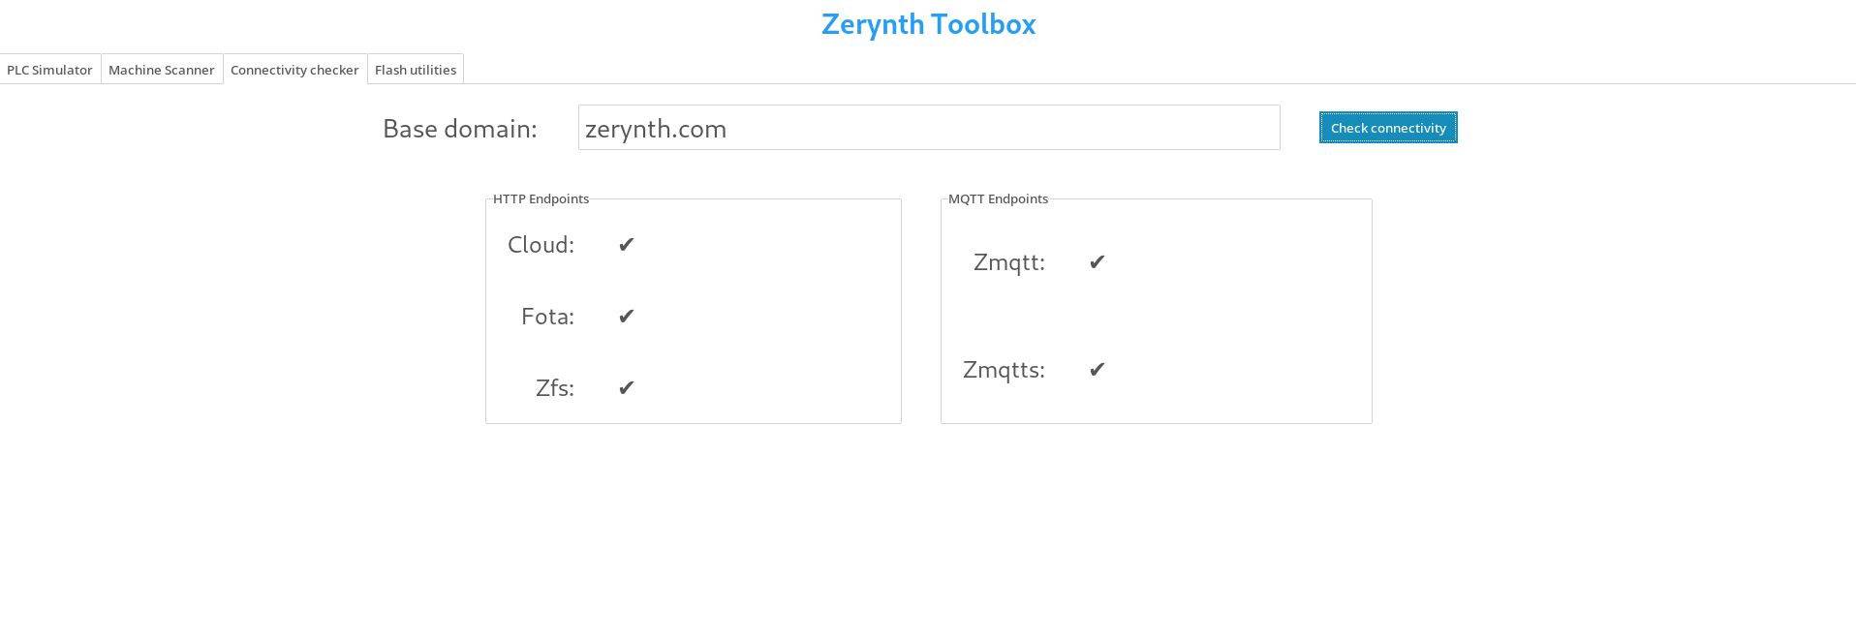Click the Zmqtt label

[1009, 262]
